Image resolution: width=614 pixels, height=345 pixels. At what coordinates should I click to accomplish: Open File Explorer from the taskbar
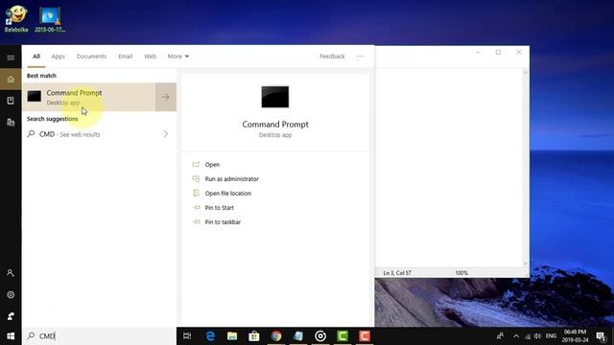[x=232, y=336]
